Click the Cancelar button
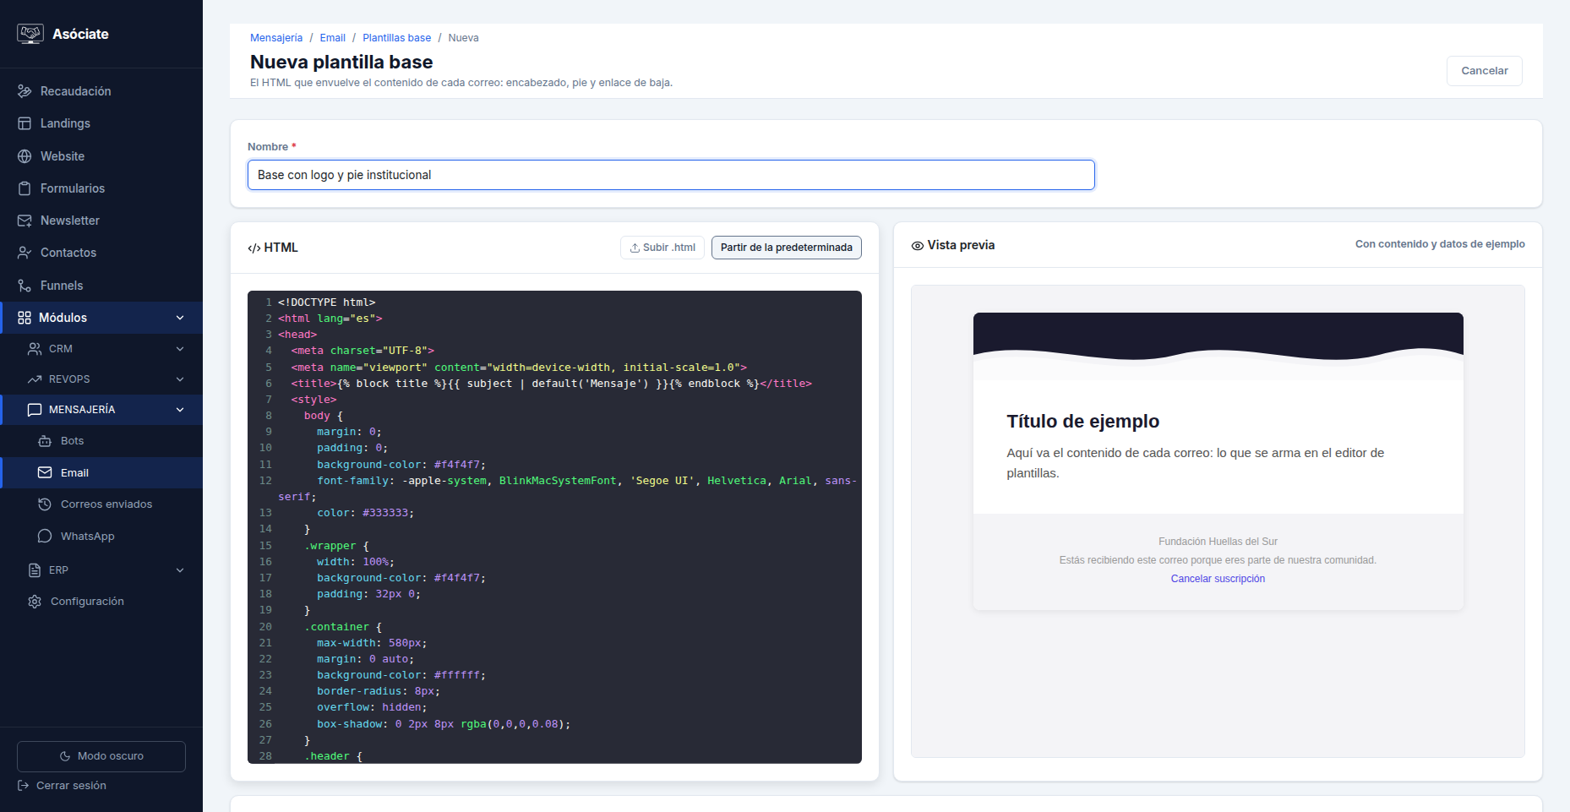Screen dimensions: 1570x812 click(x=1485, y=71)
